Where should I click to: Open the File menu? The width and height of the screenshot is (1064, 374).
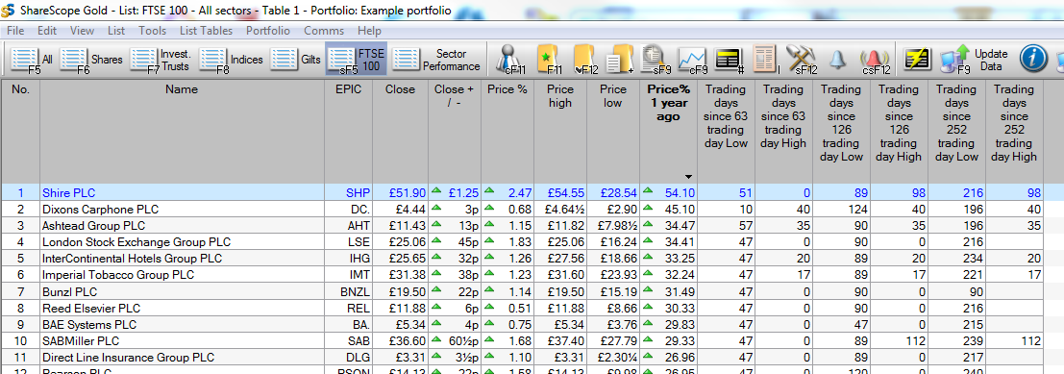(x=15, y=31)
